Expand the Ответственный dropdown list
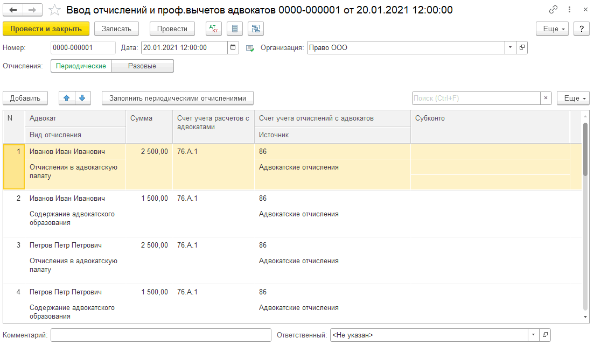Image resolution: width=594 pixels, height=345 pixels. pyautogui.click(x=534, y=335)
